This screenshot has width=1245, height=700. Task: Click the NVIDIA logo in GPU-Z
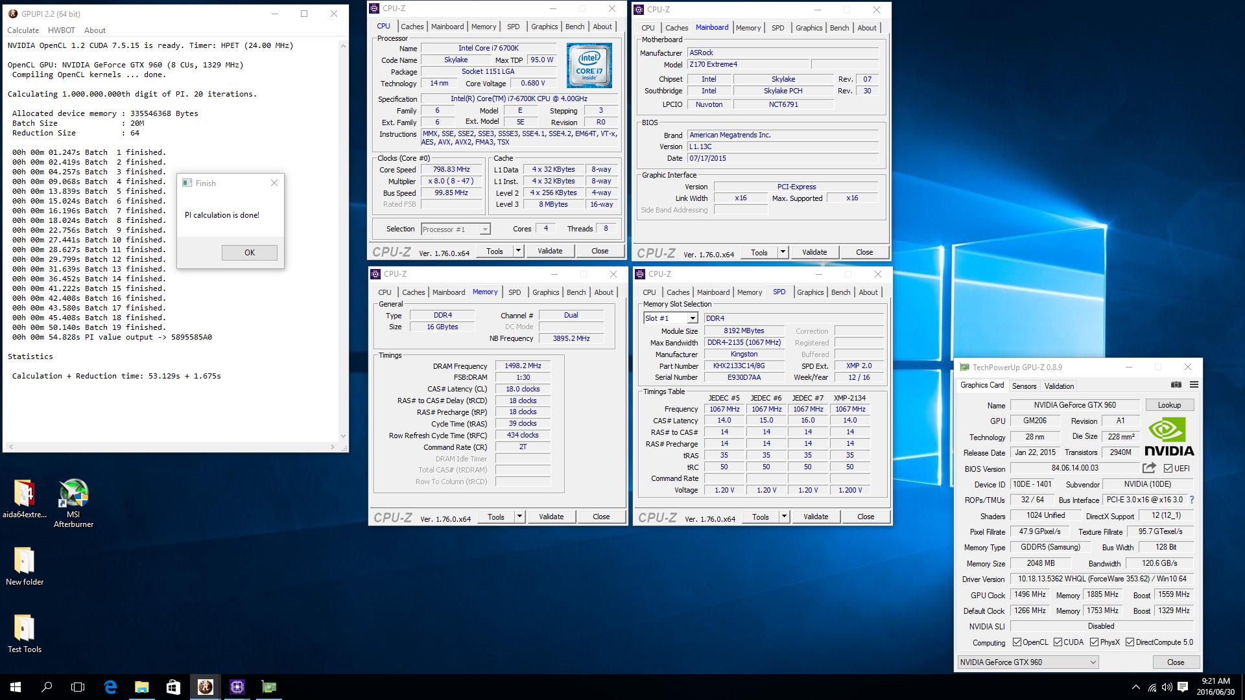point(1168,437)
